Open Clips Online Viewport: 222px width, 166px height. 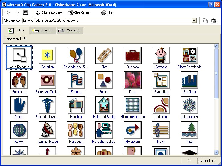[x=79, y=12]
